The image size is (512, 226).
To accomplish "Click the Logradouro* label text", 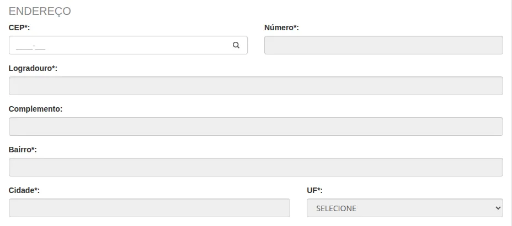I will [x=33, y=68].
